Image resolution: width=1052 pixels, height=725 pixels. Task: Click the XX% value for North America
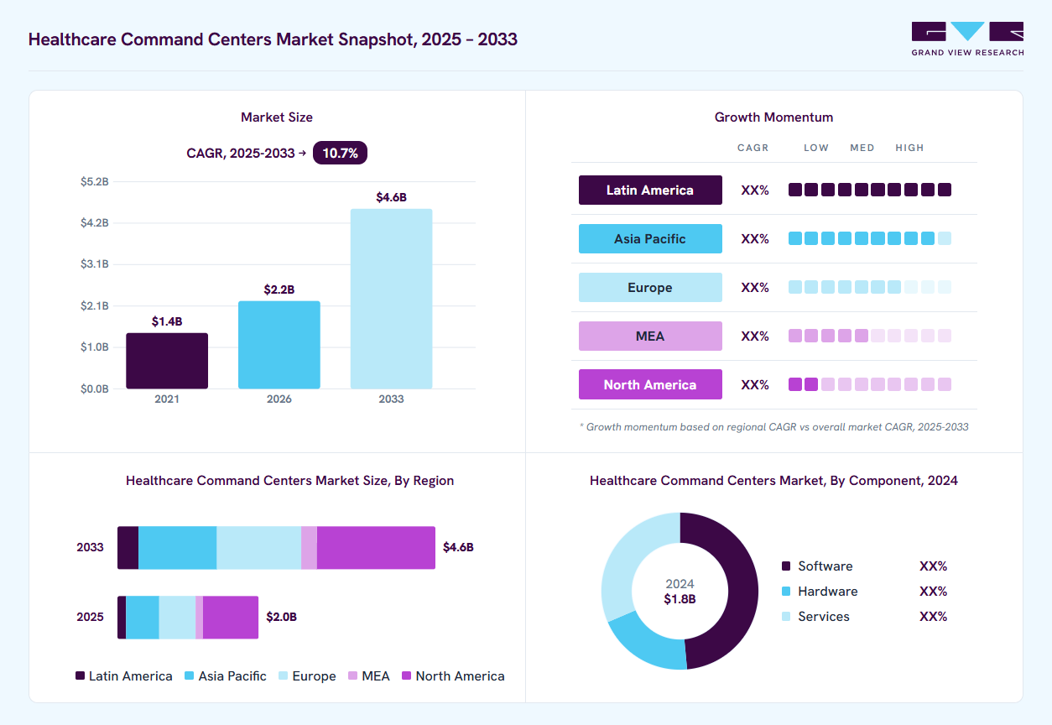[755, 385]
